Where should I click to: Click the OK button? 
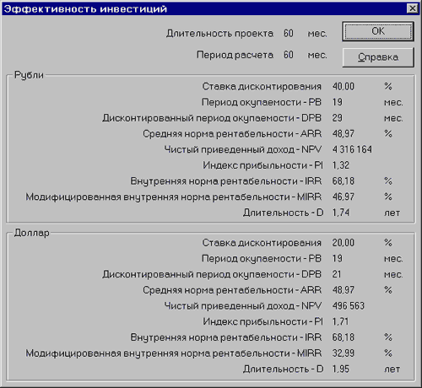click(x=378, y=31)
